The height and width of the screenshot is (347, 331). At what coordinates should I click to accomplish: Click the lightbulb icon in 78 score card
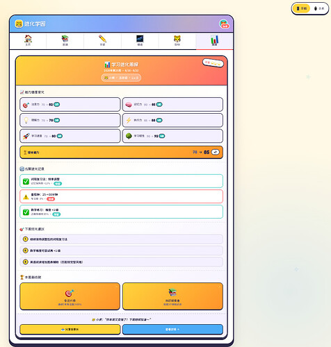pyautogui.click(x=26, y=120)
